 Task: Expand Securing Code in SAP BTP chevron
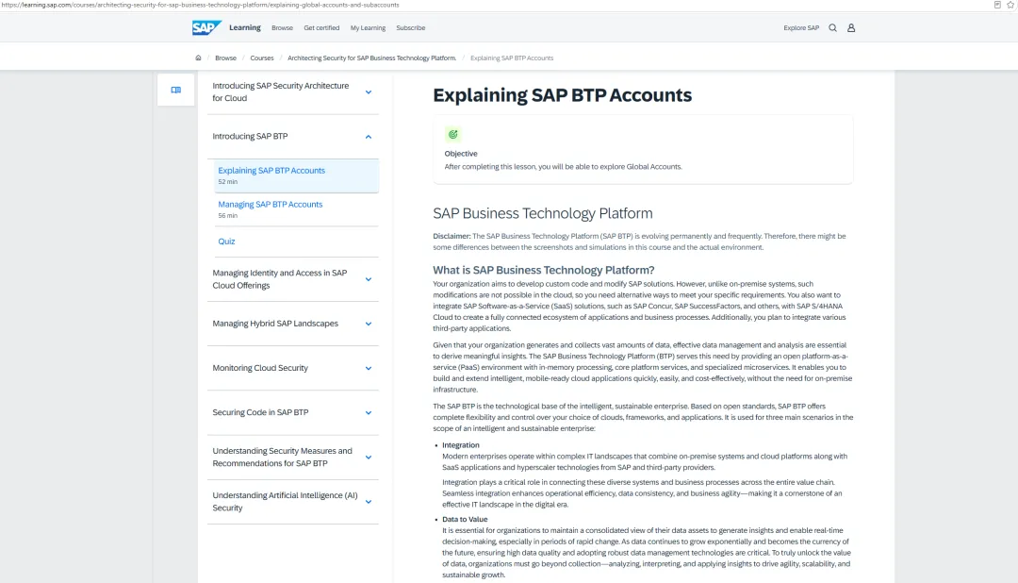click(x=369, y=412)
